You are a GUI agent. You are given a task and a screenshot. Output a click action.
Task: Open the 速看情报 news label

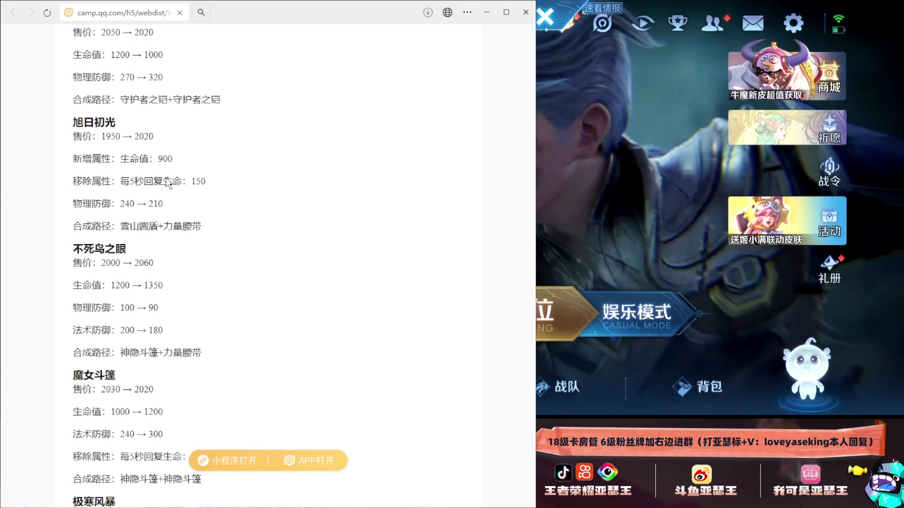pyautogui.click(x=603, y=8)
